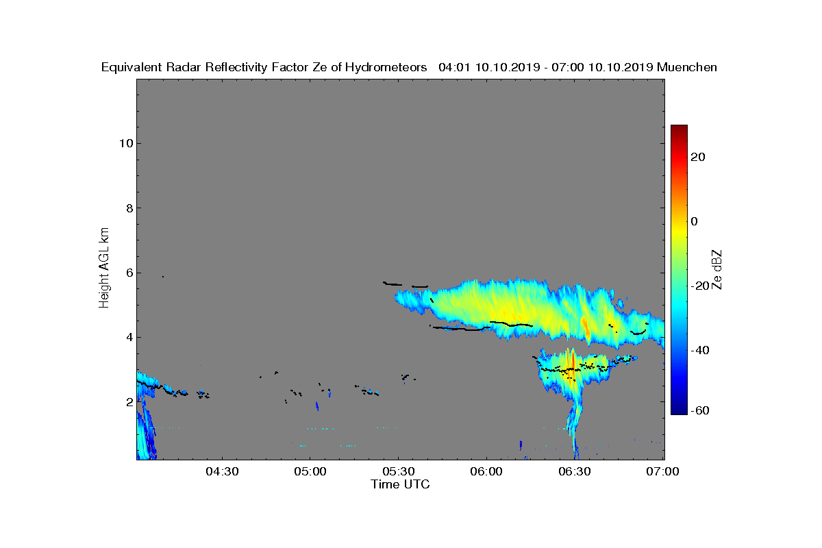Click the 'Height AGL km' axis label

[x=104, y=269]
